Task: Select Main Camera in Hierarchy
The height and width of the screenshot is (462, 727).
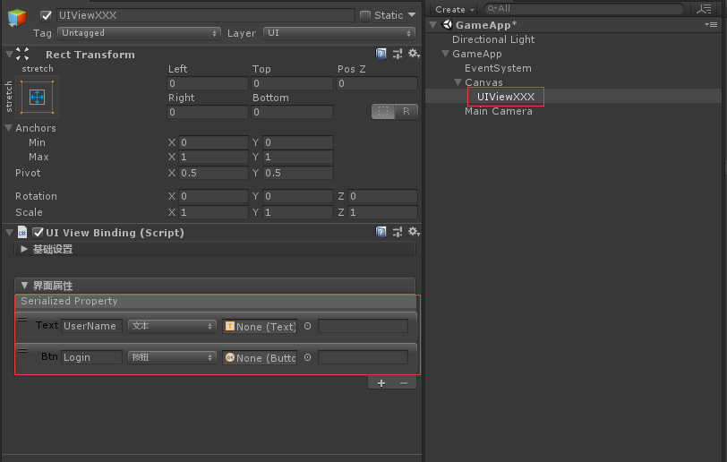Action: [499, 111]
